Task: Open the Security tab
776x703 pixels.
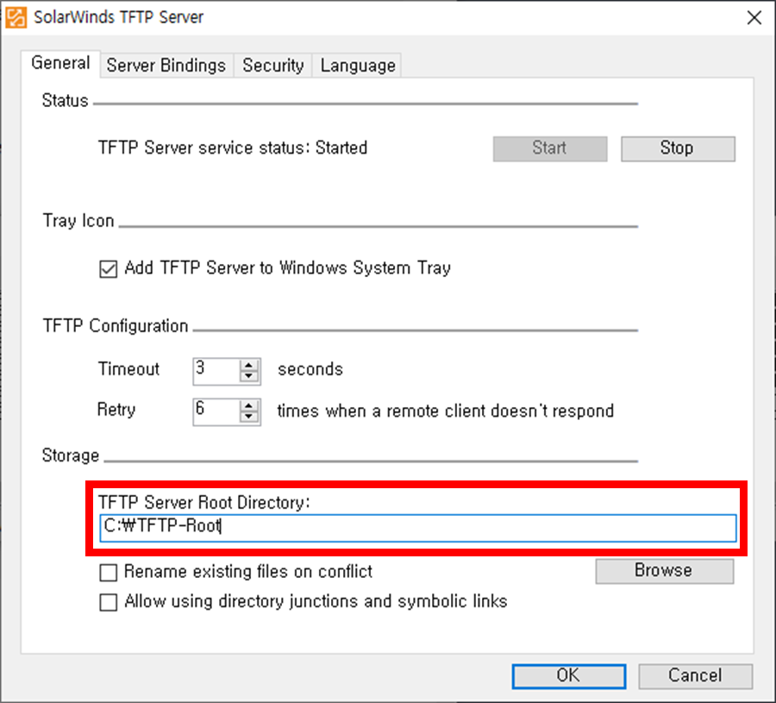Action: coord(272,66)
